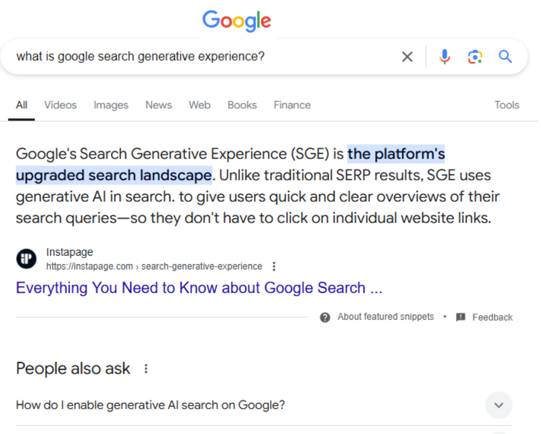Viewport: 541px width, 434px height.
Task: Click the question "How do I enable generative AI search on Google?"
Action: (x=150, y=405)
